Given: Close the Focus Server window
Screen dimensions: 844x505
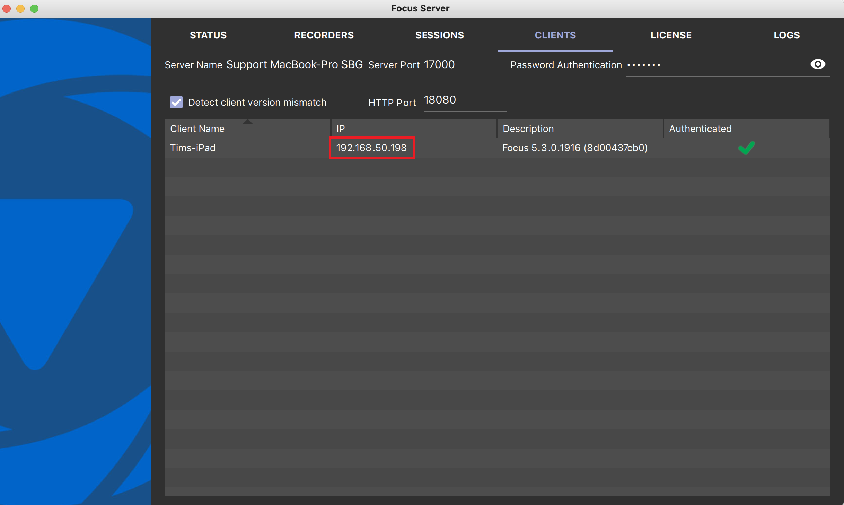Looking at the screenshot, I should (x=7, y=8).
